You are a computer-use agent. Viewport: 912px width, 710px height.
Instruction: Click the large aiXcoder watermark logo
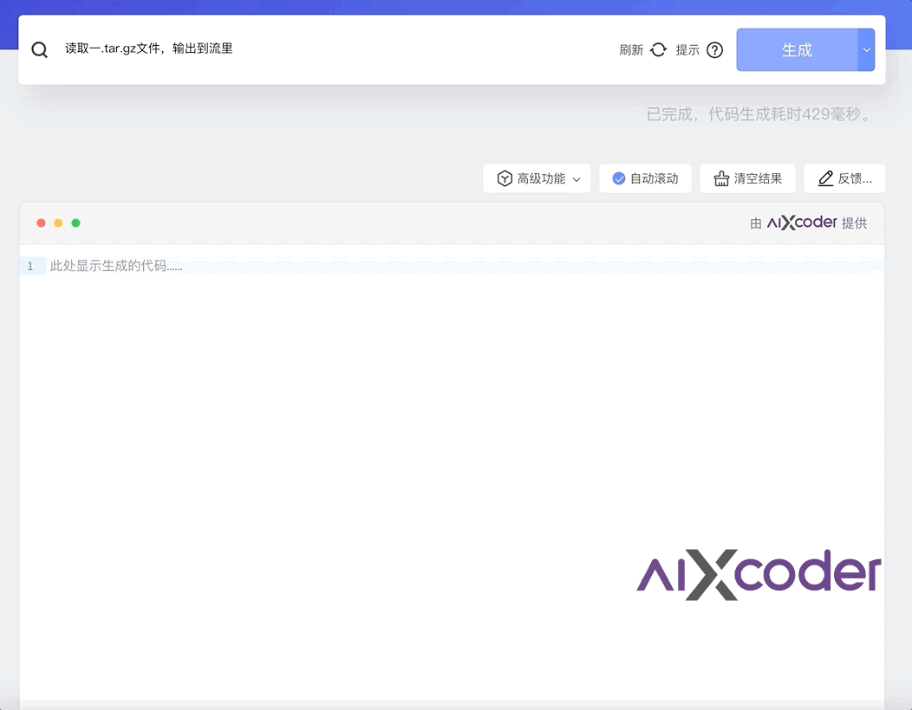[757, 571]
